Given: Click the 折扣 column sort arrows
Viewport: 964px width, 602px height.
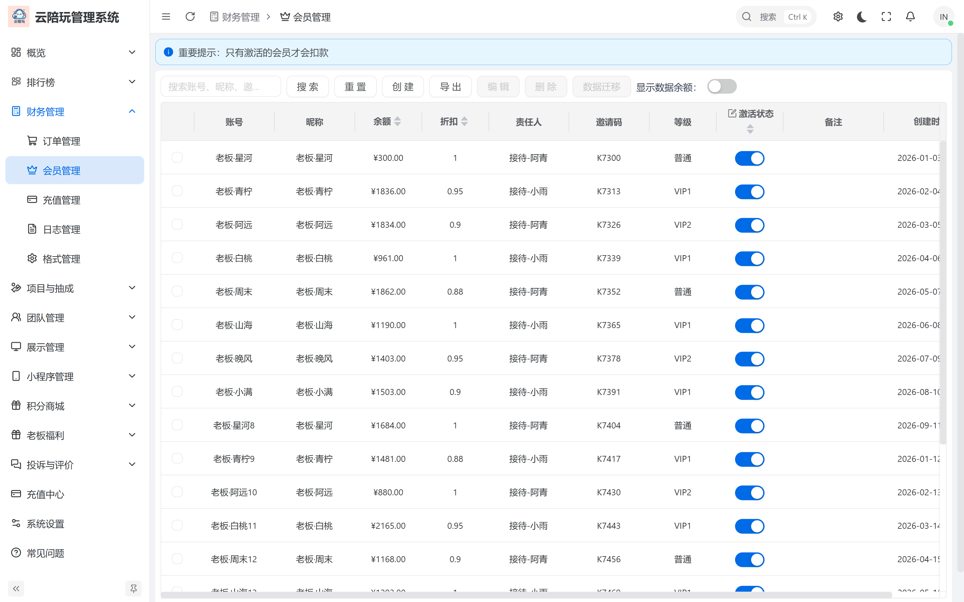Looking at the screenshot, I should [x=465, y=121].
